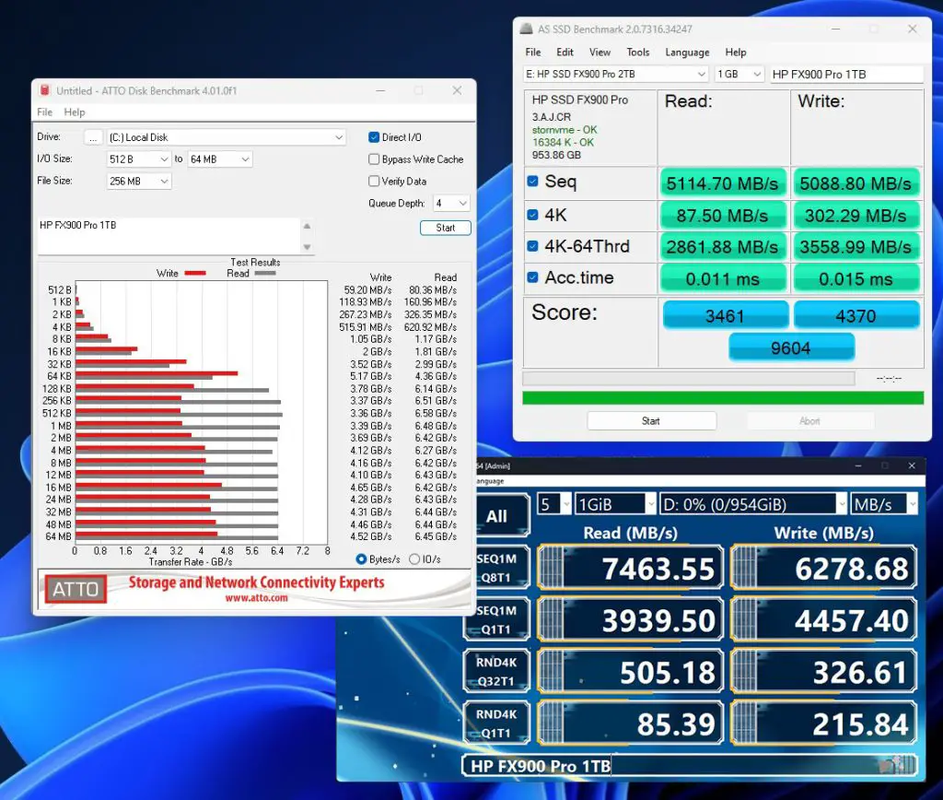The height and width of the screenshot is (800, 943).
Task: Click the HP FX900 Pro 1TB description box in ATTO
Action: tap(169, 236)
